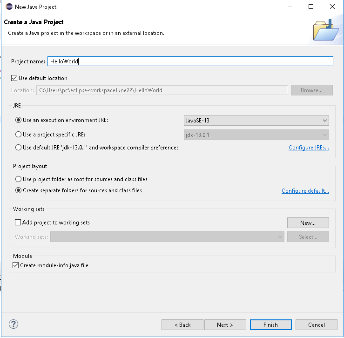Uncheck Create module-info.java file
Viewport: 344px width, 338px height.
15,265
